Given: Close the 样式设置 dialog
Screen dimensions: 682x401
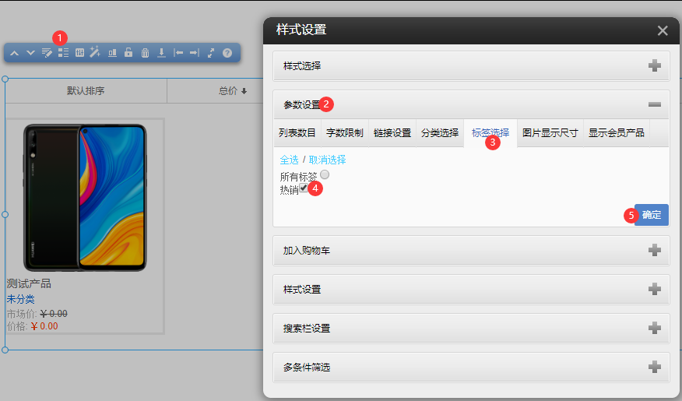Looking at the screenshot, I should click(x=663, y=30).
